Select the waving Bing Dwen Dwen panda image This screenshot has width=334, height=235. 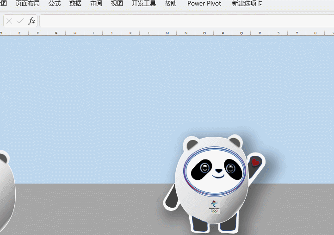[x=212, y=185]
